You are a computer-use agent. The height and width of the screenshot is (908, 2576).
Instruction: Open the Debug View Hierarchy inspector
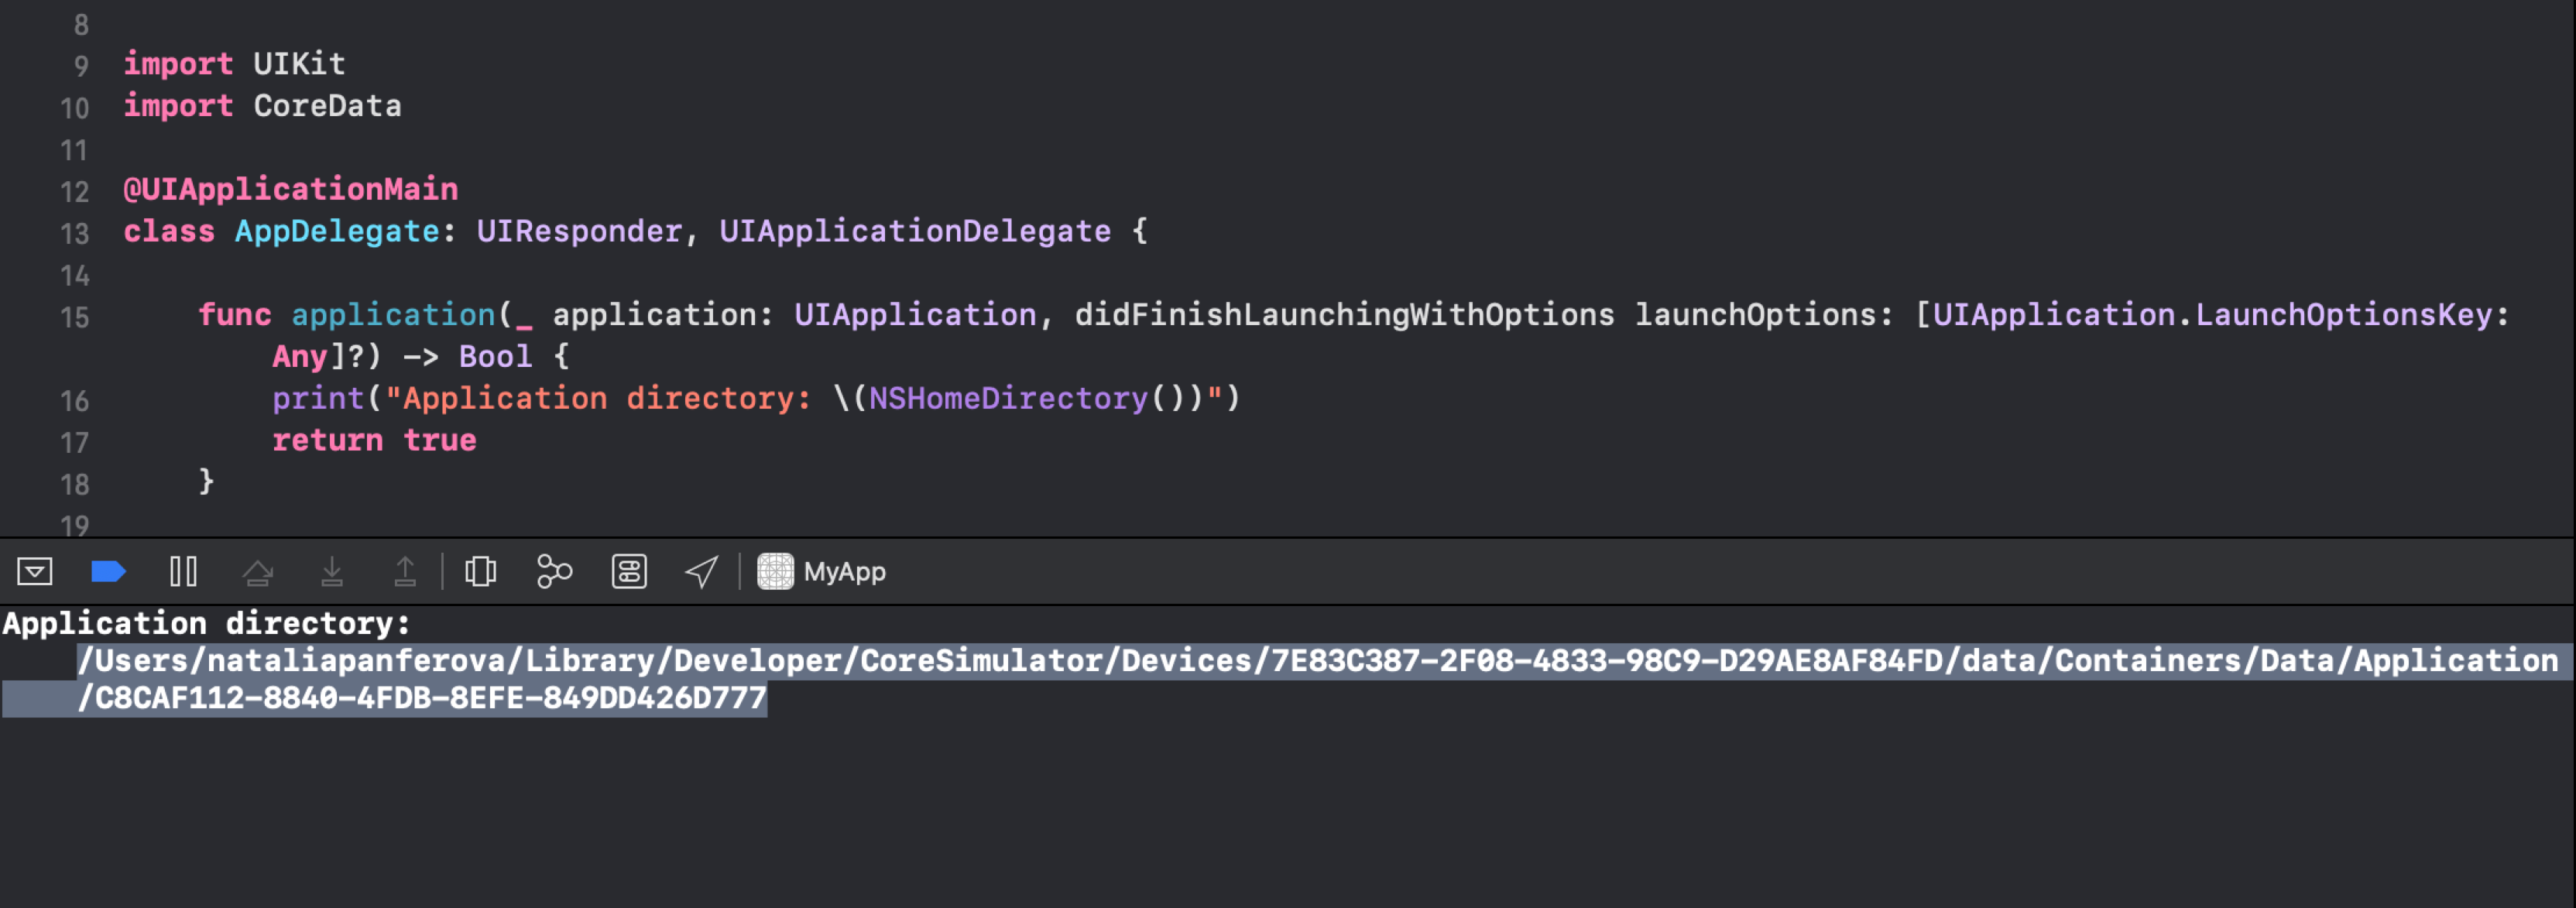(x=481, y=571)
